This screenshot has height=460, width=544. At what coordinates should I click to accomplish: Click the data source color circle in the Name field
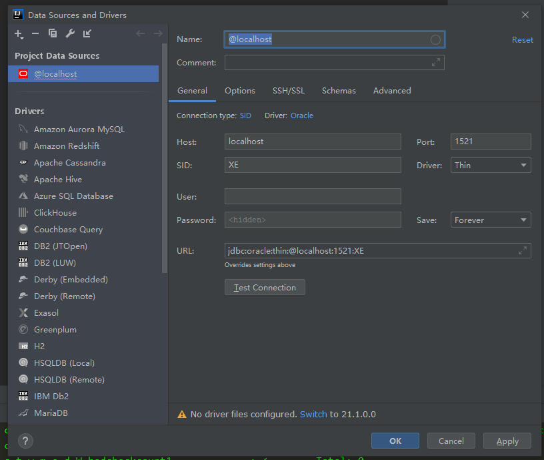435,40
